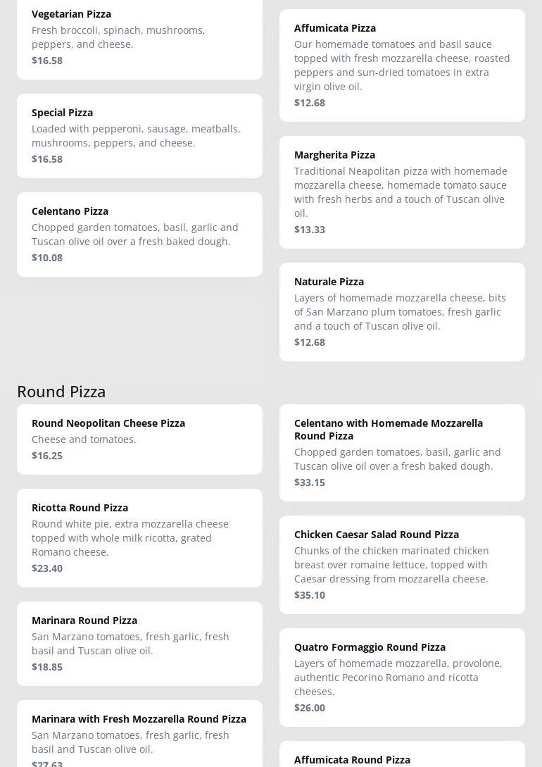Screen dimensions: 542x767
Task: Click the $35.10 price on Chicken Caesar
Action: click(310, 595)
